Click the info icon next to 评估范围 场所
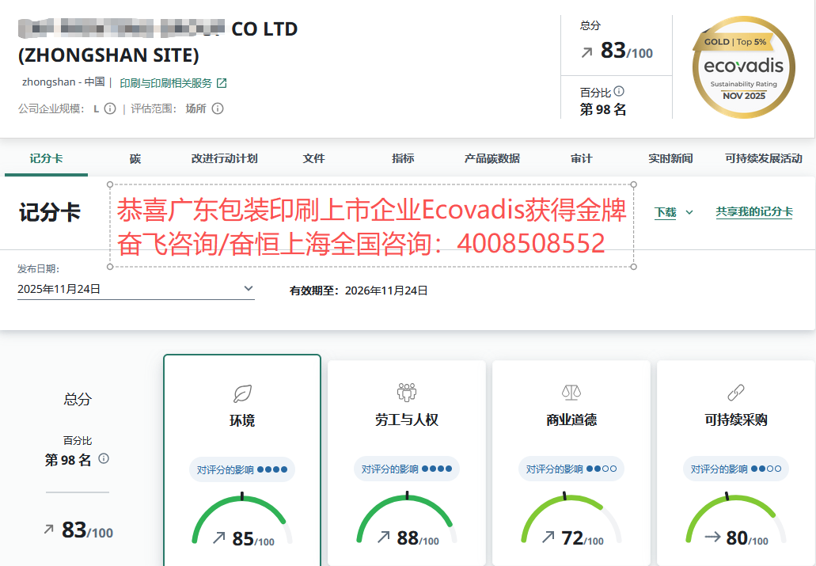The image size is (816, 566). pyautogui.click(x=218, y=108)
